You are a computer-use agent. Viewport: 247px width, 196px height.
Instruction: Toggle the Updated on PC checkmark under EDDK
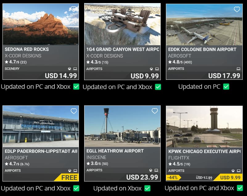coord(226,87)
